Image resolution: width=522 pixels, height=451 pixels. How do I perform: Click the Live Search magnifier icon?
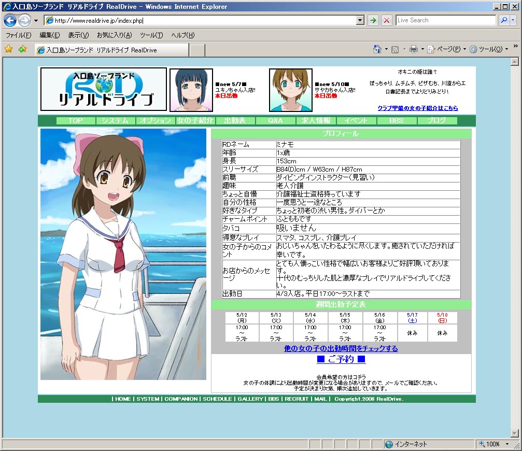click(504, 20)
